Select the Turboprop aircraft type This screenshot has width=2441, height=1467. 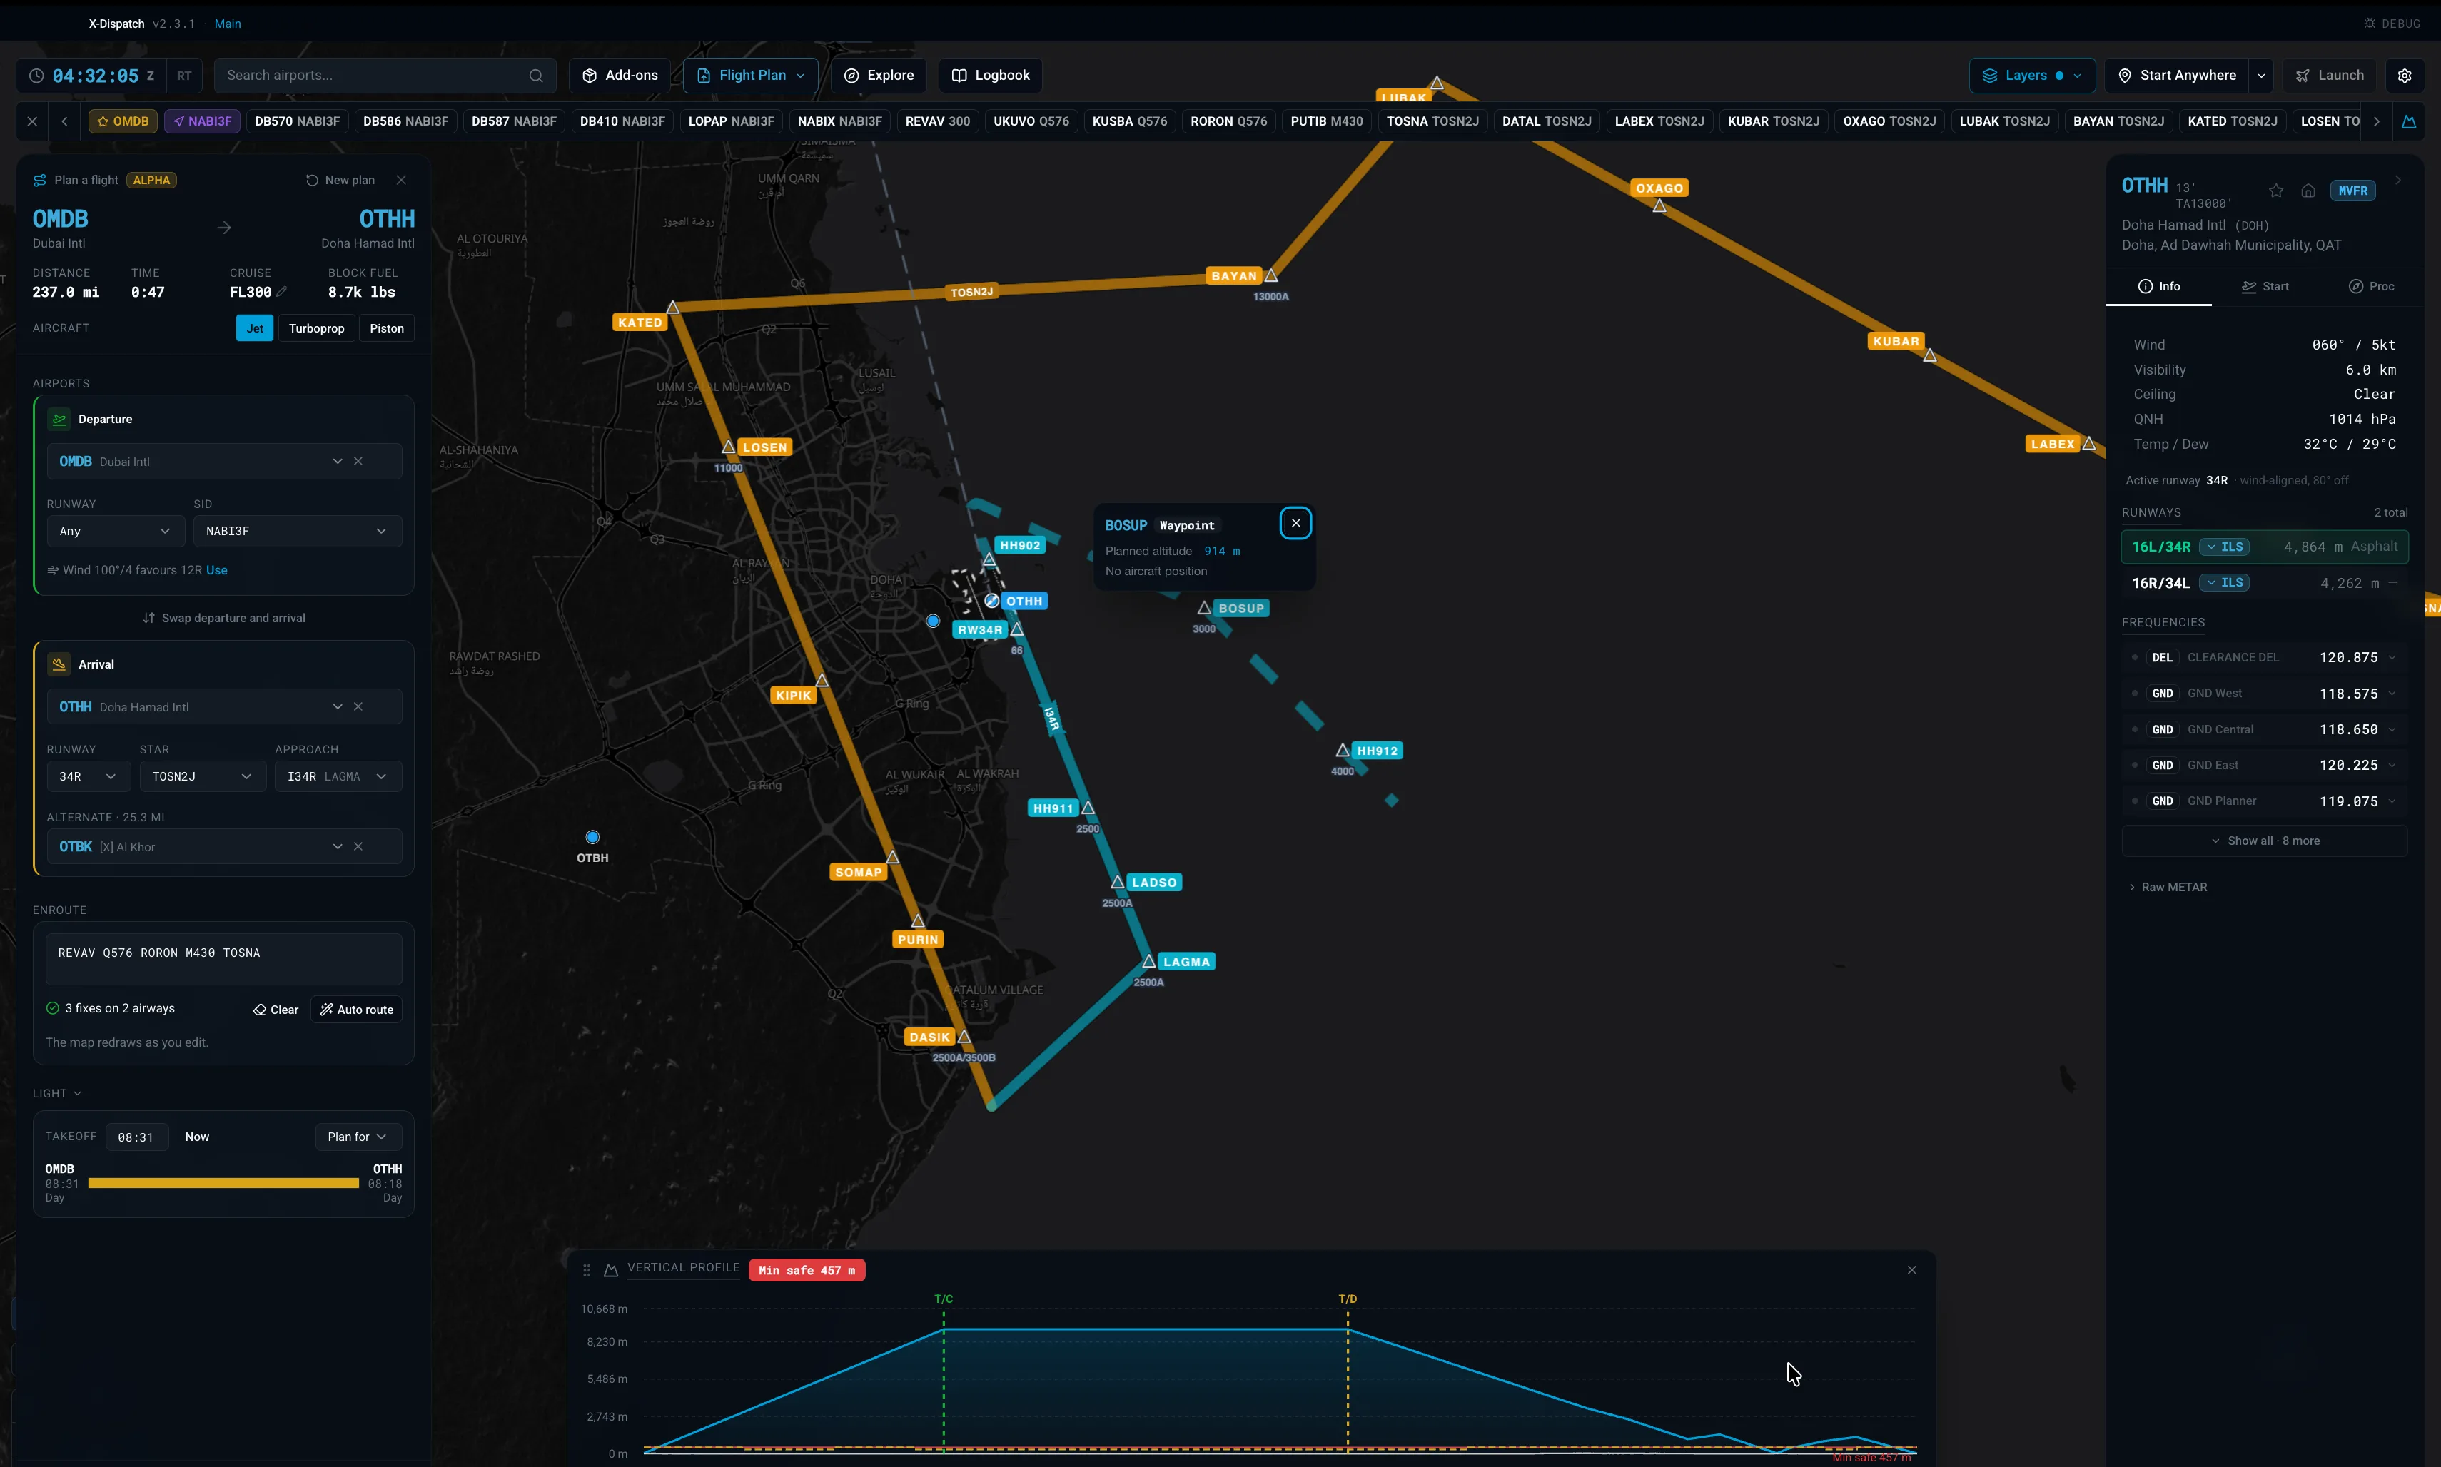click(x=316, y=328)
